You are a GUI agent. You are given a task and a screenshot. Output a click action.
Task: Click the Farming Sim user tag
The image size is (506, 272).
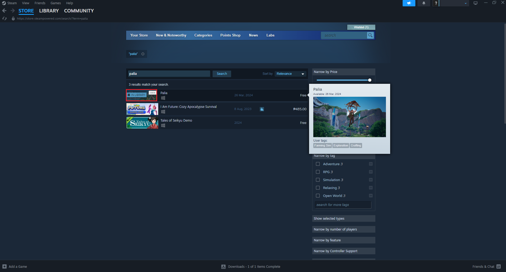[323, 146]
